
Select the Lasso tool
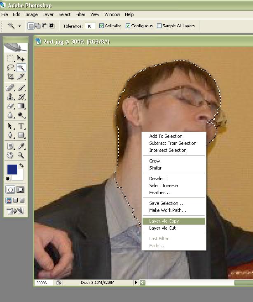coord(10,67)
